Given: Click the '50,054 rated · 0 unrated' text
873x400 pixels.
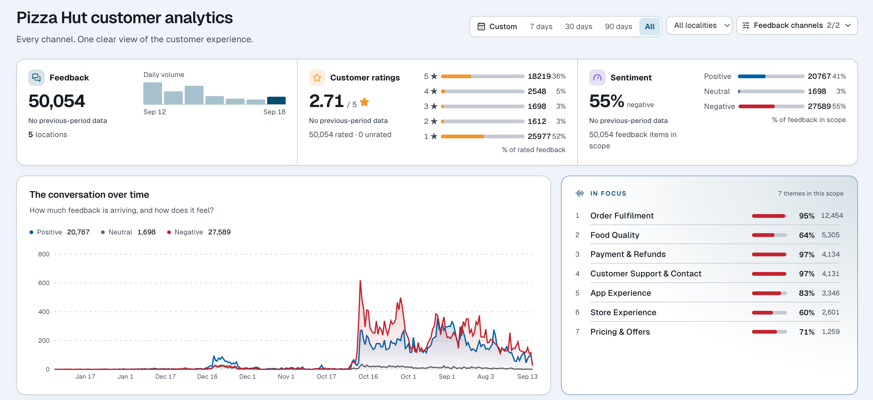Looking at the screenshot, I should point(350,135).
